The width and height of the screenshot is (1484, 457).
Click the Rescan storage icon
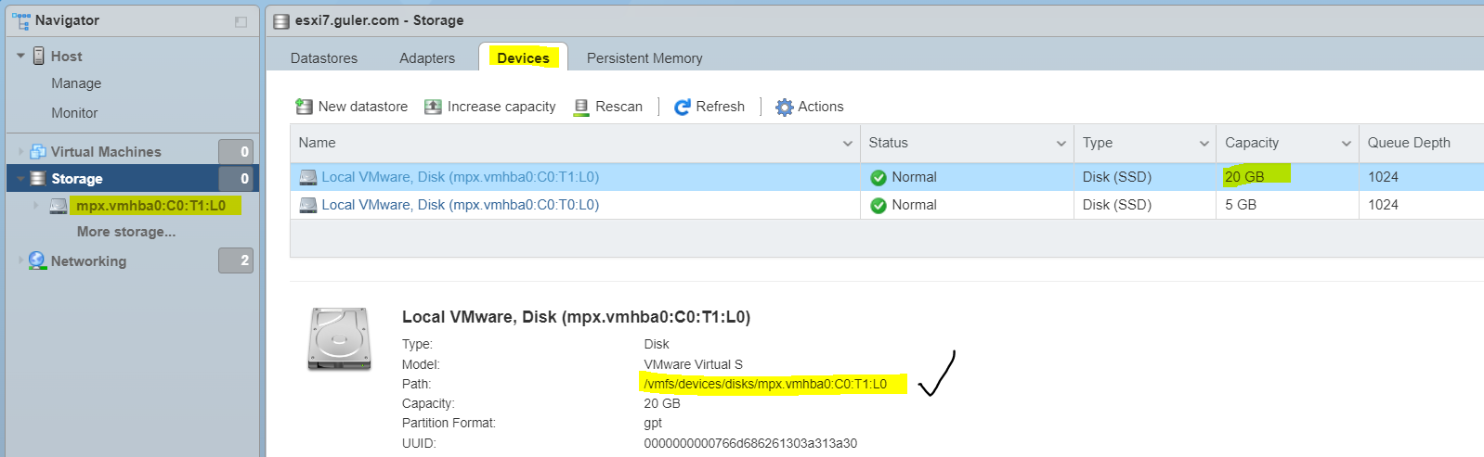point(581,107)
